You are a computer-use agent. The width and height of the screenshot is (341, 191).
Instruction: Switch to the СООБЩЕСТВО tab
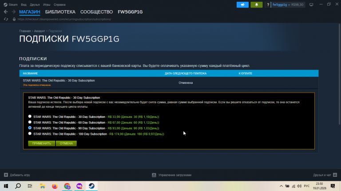click(x=96, y=12)
